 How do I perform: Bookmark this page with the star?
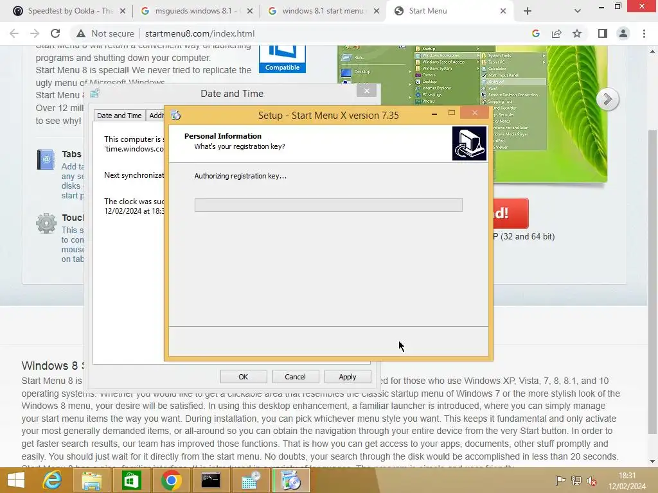coord(577,33)
